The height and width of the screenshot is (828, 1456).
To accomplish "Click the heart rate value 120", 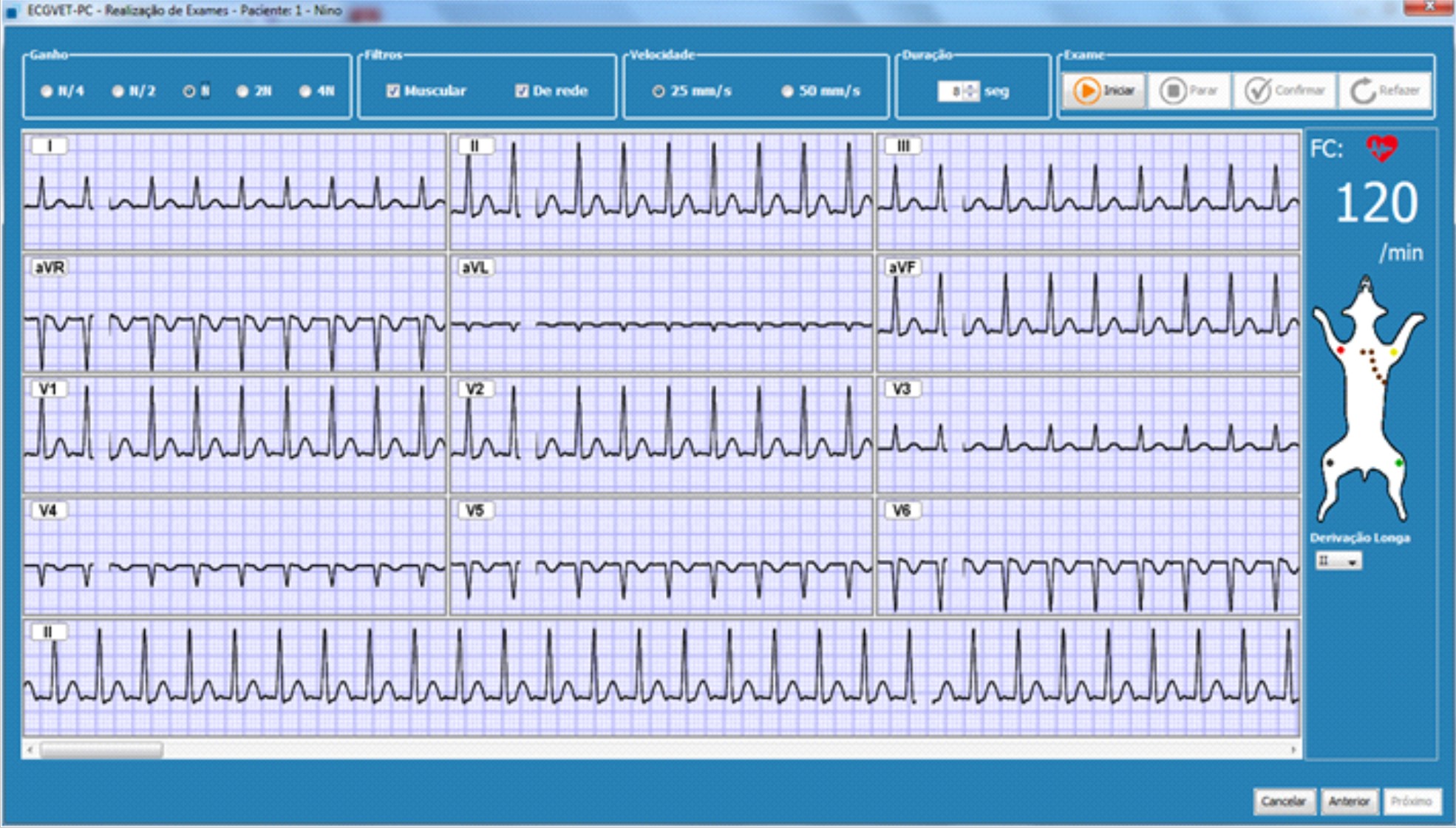I will click(x=1376, y=202).
